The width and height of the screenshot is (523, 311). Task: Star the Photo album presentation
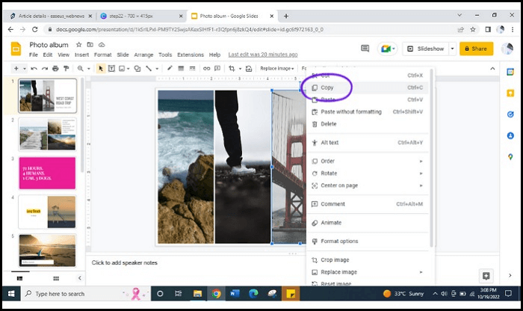coord(78,45)
